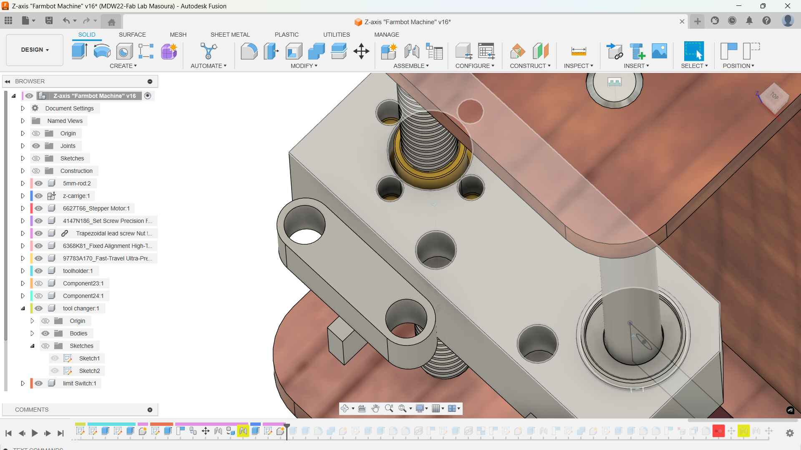
Task: Select the Shell tool icon
Action: (x=294, y=51)
